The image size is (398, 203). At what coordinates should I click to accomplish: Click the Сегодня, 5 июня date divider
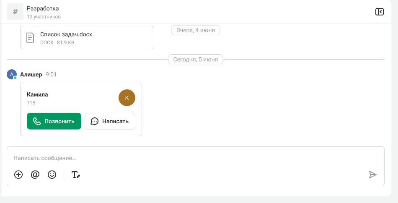coord(196,59)
